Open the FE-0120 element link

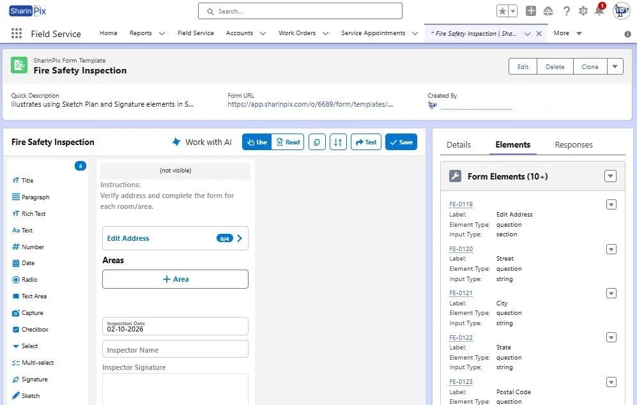461,249
